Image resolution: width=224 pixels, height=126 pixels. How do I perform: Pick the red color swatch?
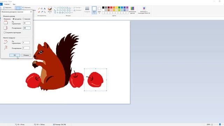tap(111, 8)
